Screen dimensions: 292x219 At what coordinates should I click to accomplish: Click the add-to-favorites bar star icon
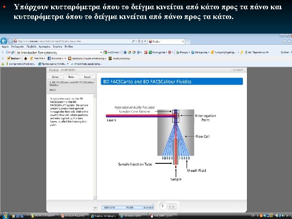pos(3,64)
